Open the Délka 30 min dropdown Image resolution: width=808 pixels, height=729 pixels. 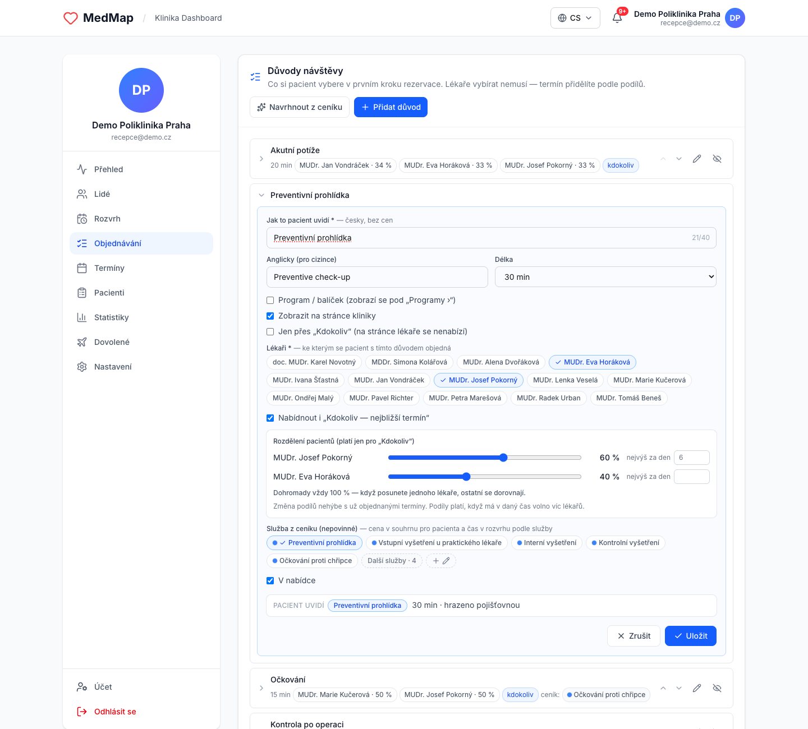point(605,277)
